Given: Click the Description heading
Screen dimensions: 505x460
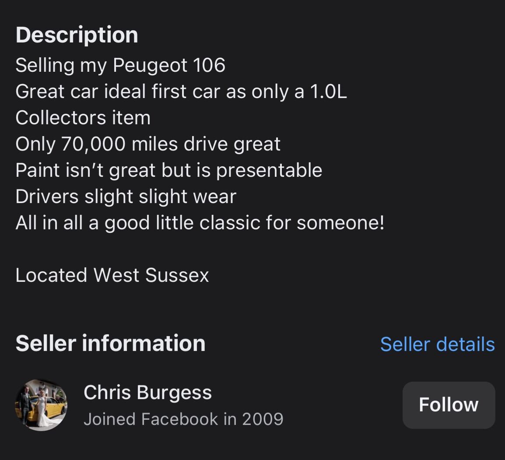Looking at the screenshot, I should (77, 35).
